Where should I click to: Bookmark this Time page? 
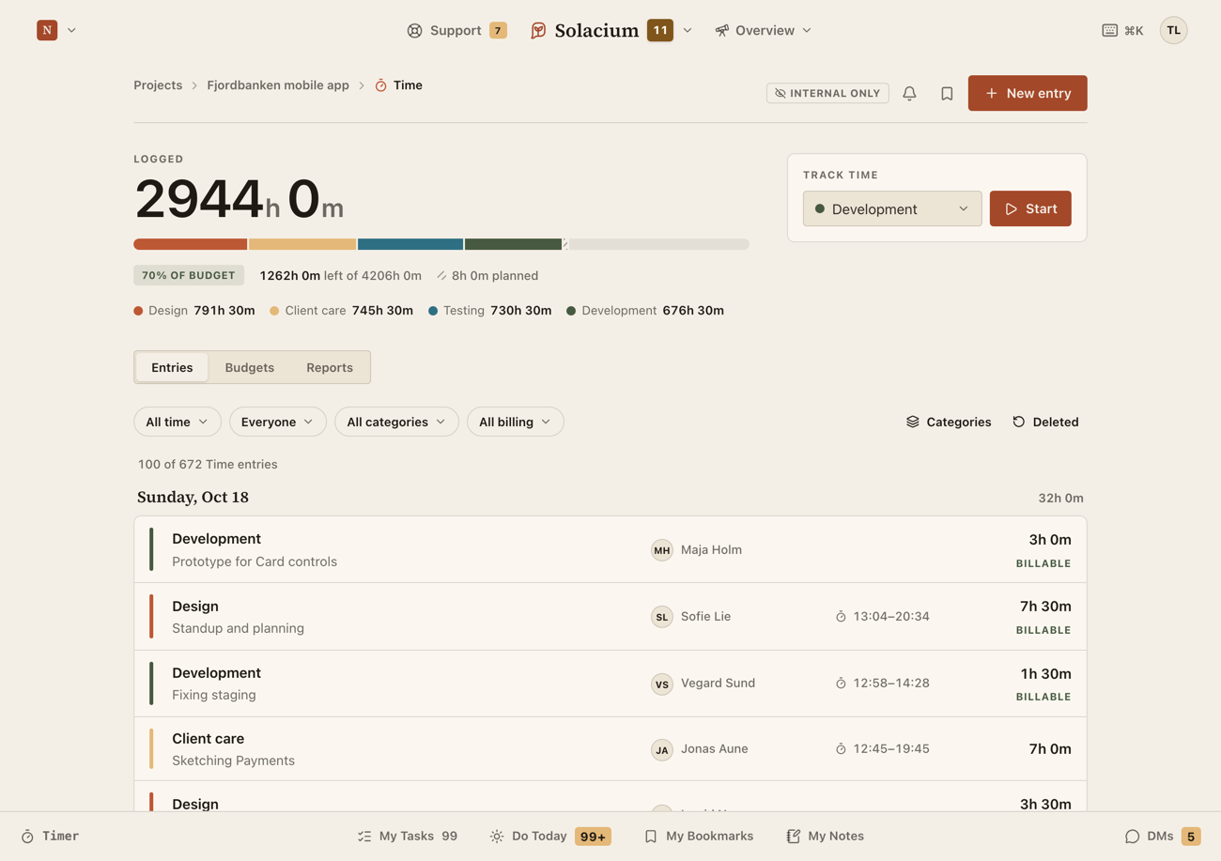[x=947, y=93]
